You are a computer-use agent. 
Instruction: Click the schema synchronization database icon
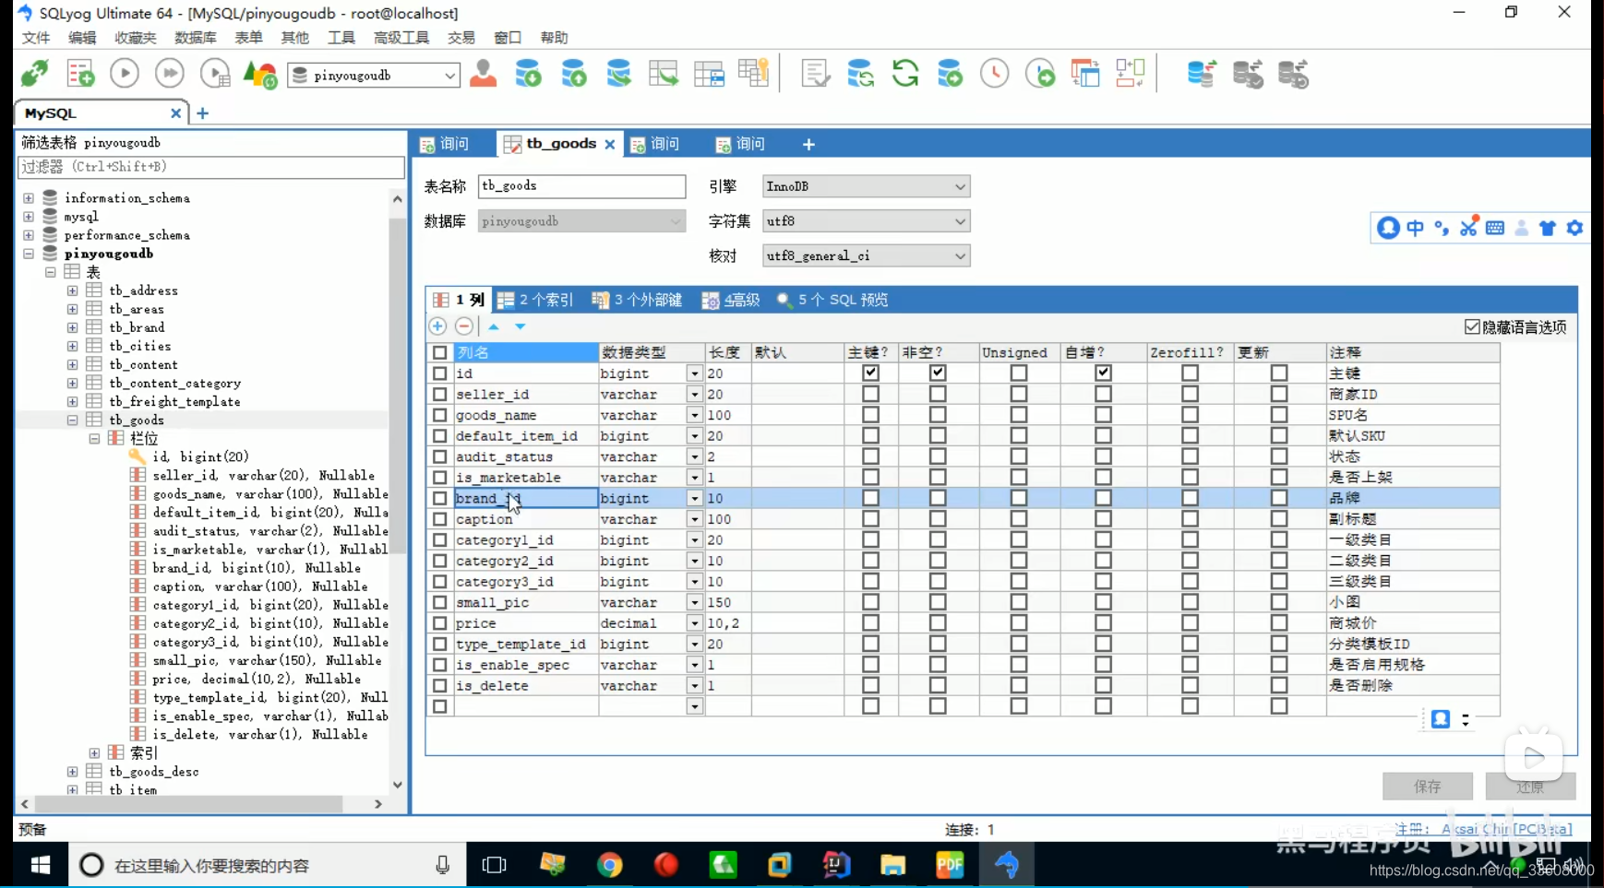pos(860,74)
